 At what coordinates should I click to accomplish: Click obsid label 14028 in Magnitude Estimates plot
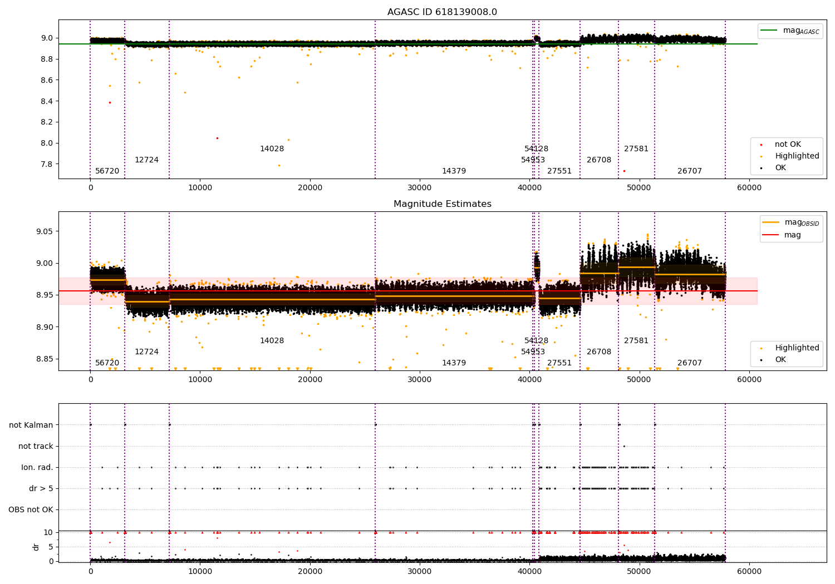pyautogui.click(x=272, y=341)
